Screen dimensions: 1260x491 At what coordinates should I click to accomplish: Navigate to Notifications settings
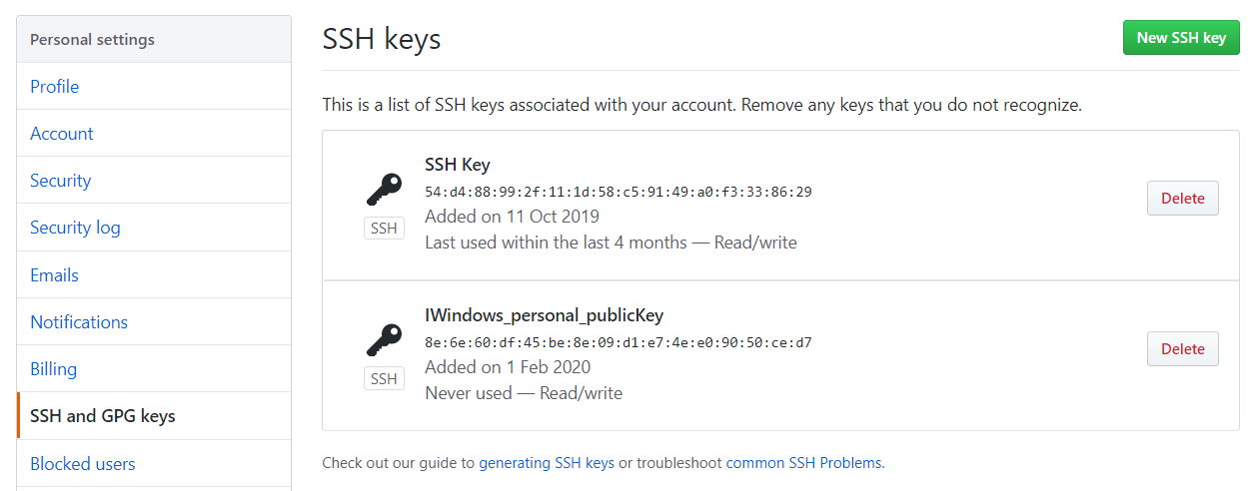point(79,322)
